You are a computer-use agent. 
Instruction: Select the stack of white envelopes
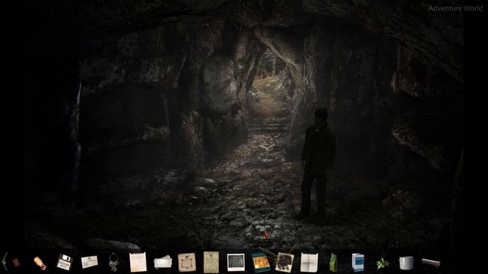(x=162, y=263)
